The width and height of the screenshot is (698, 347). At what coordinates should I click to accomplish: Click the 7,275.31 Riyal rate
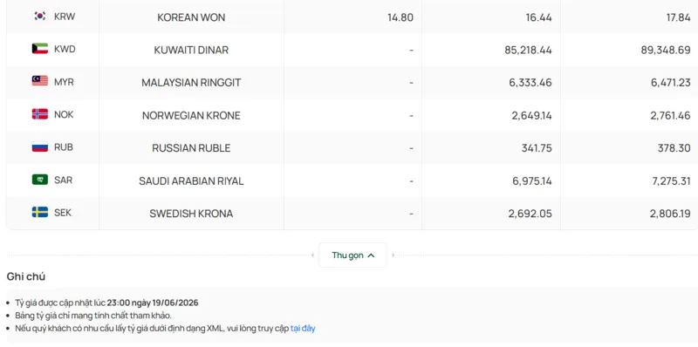tap(671, 181)
